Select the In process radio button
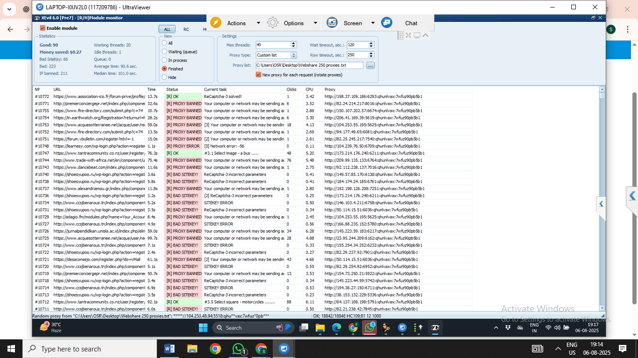This screenshot has height=358, width=638. (x=164, y=60)
